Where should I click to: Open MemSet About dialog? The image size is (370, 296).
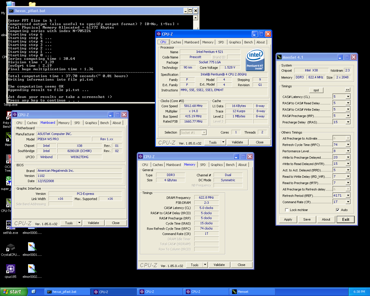(326, 219)
